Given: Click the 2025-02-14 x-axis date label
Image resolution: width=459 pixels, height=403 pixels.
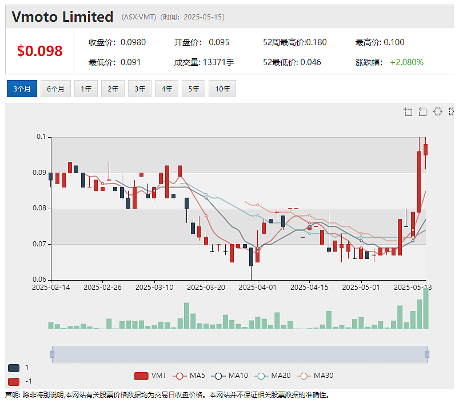Looking at the screenshot, I should pyautogui.click(x=51, y=288).
